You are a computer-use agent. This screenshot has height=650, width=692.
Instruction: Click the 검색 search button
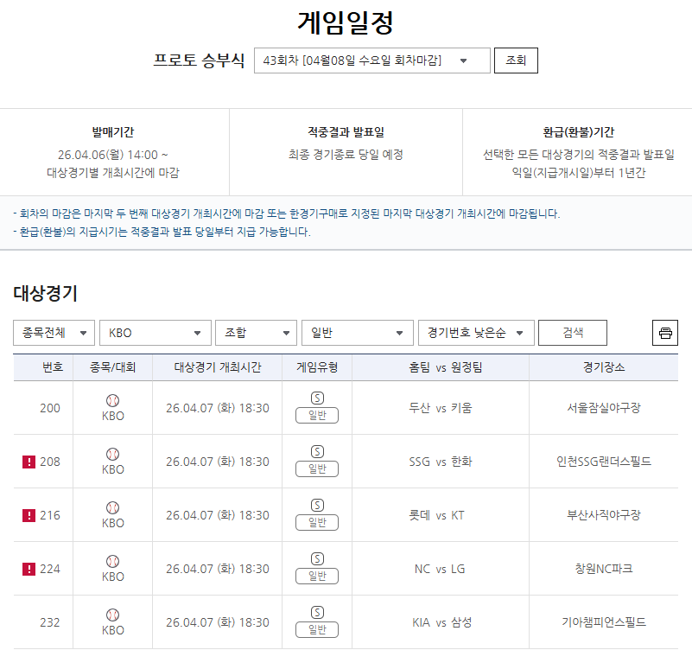point(574,332)
